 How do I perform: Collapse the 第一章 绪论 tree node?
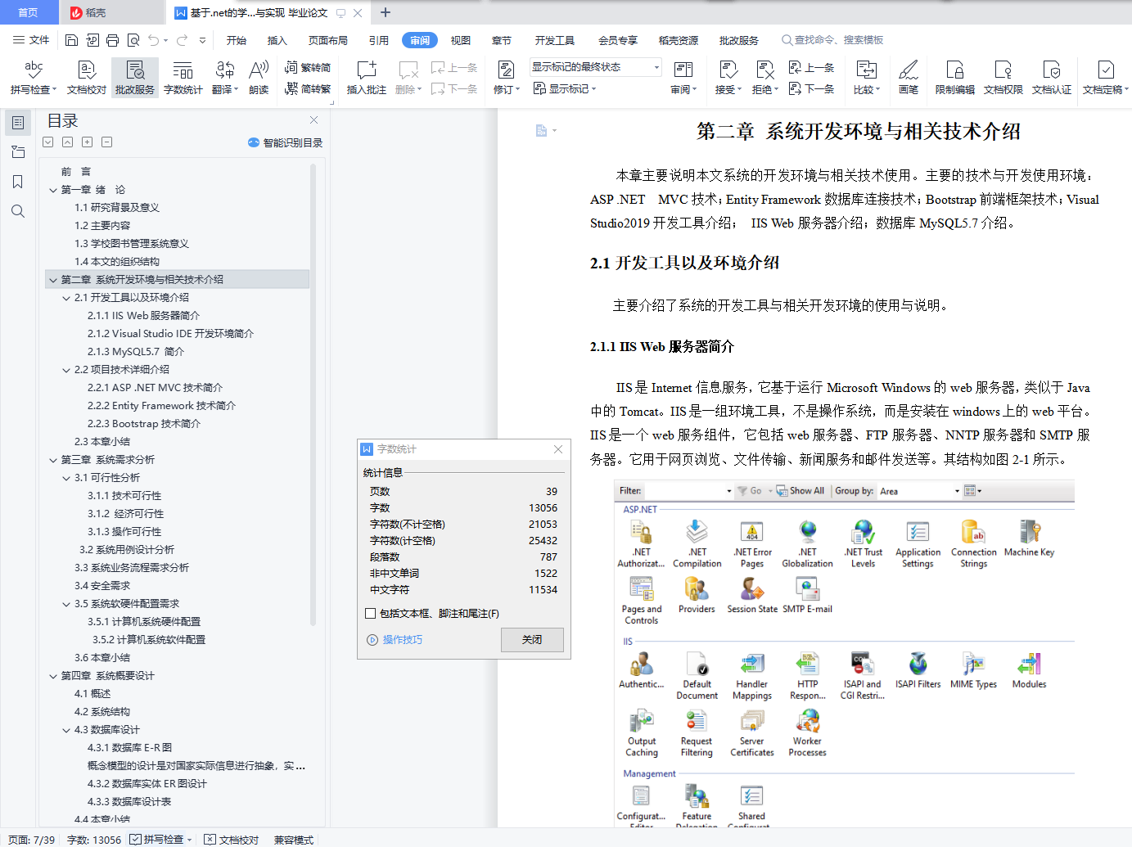[x=53, y=190]
